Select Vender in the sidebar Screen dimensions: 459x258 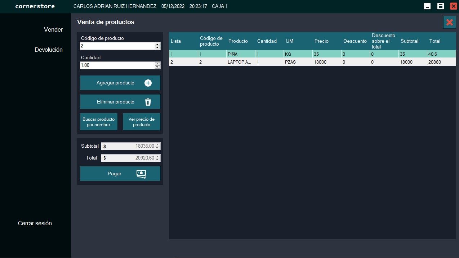pos(53,29)
